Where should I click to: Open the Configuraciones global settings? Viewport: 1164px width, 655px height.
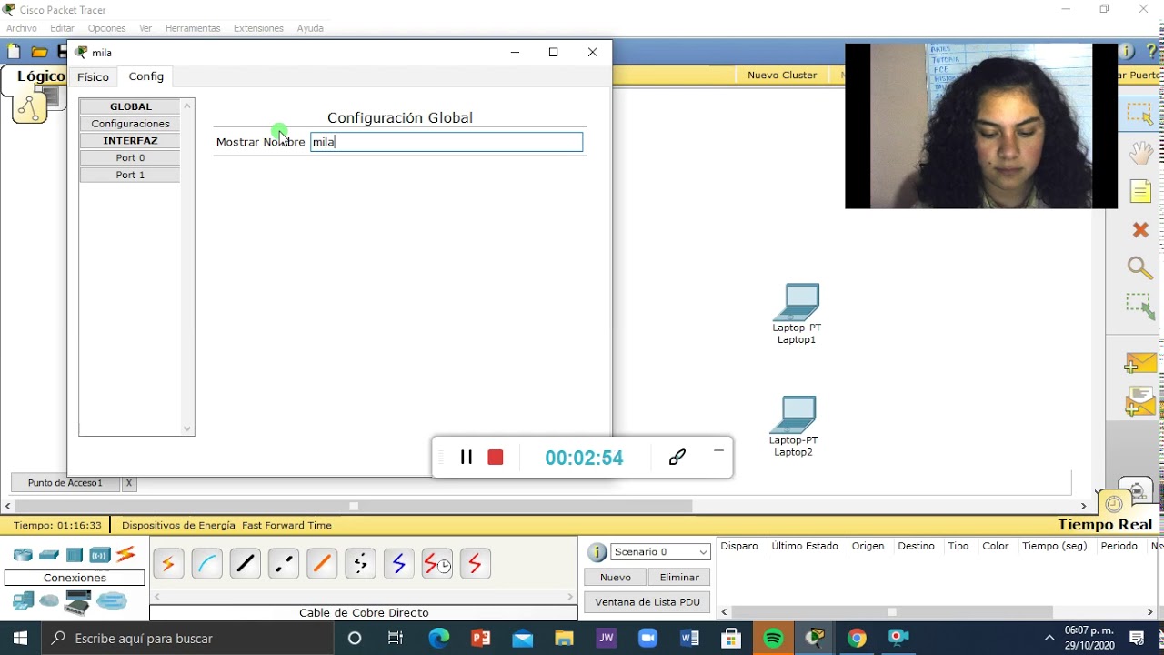(130, 124)
